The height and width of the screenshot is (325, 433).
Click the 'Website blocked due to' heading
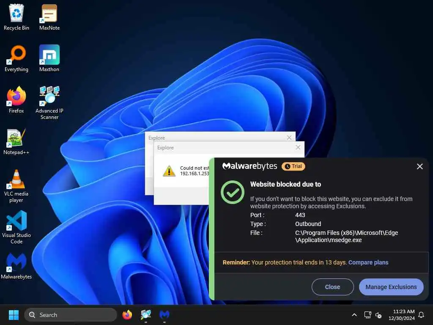(x=285, y=185)
